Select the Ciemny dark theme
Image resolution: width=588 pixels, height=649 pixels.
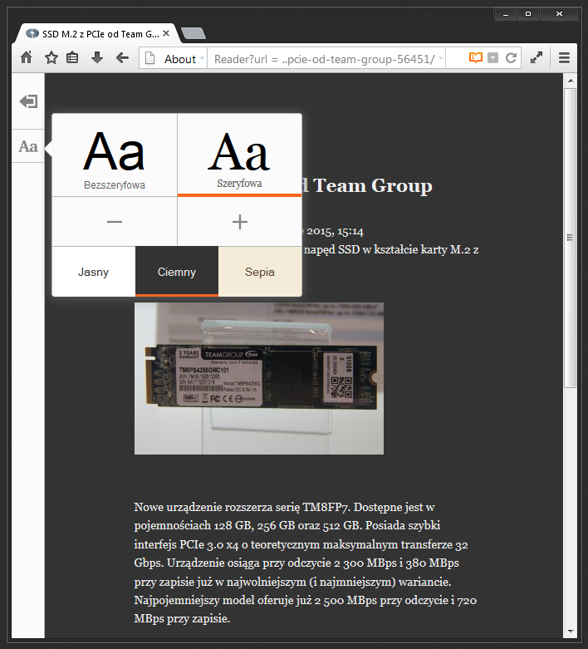[177, 272]
